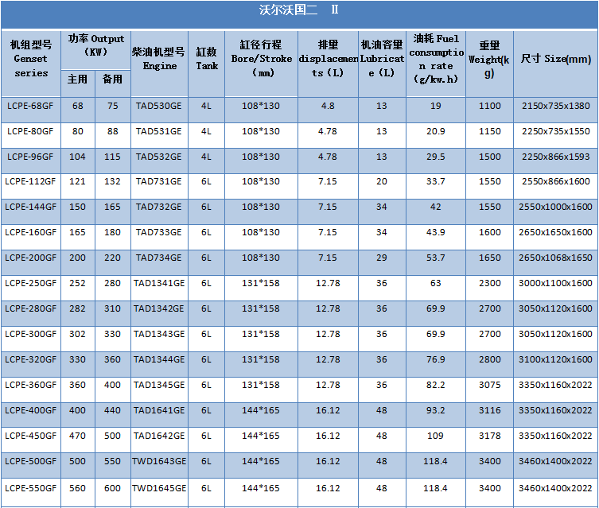Click the LCPE-68GF model cell
Viewport: 599px width, 508px height.
[30, 106]
